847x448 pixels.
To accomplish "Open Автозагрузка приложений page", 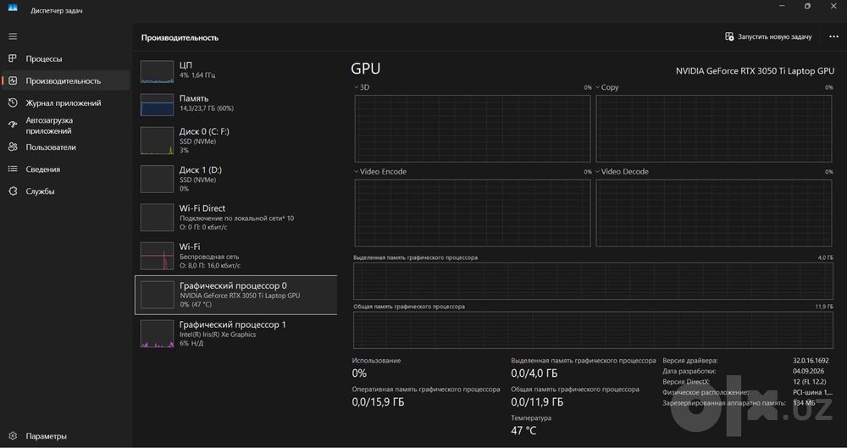I will pos(66,125).
